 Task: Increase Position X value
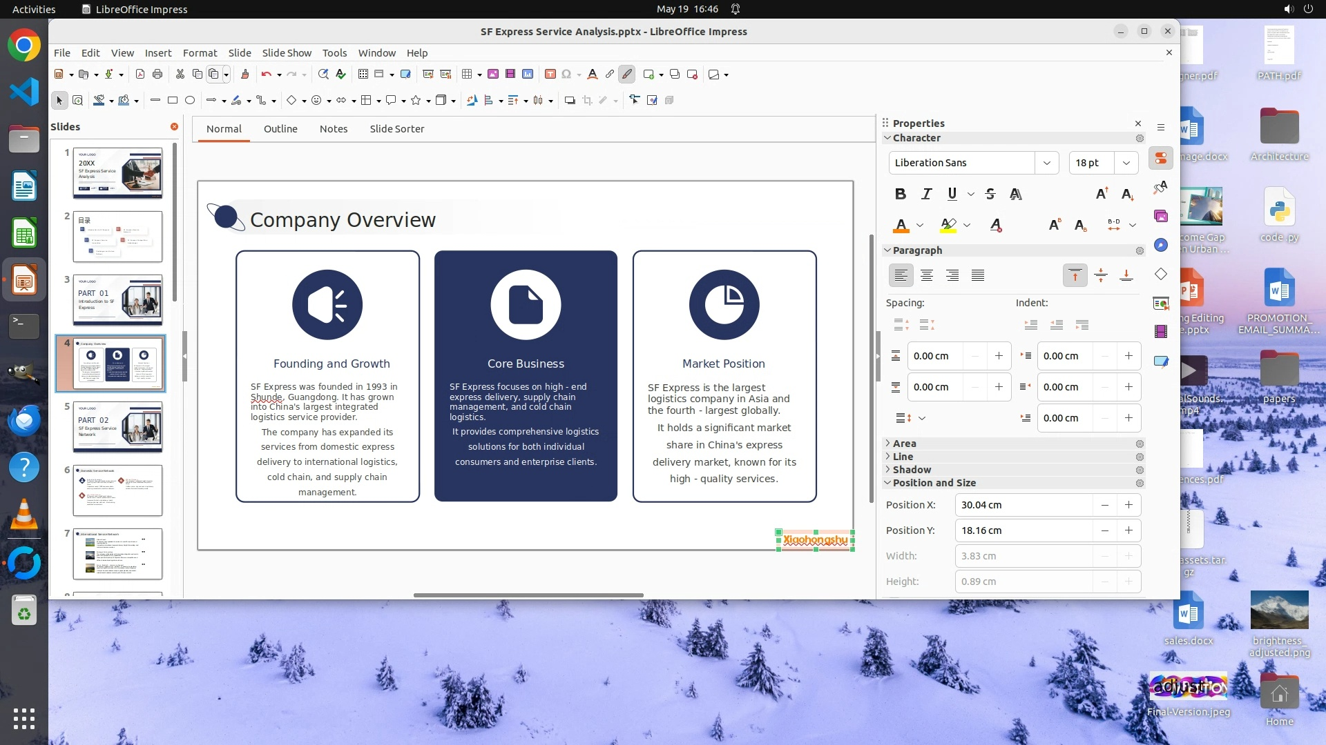(x=1128, y=505)
